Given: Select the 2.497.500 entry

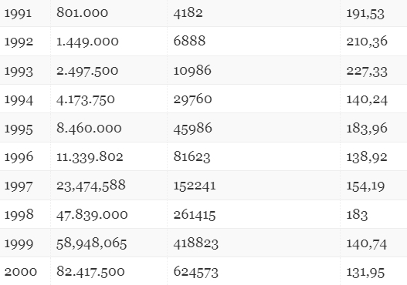Looking at the screenshot, I should [x=87, y=71].
